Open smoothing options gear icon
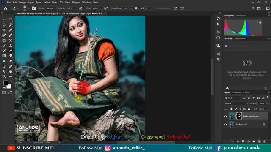 pos(136,8)
